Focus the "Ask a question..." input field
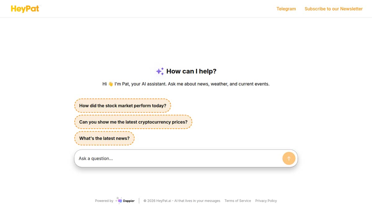The height and width of the screenshot is (209, 372). (x=178, y=158)
